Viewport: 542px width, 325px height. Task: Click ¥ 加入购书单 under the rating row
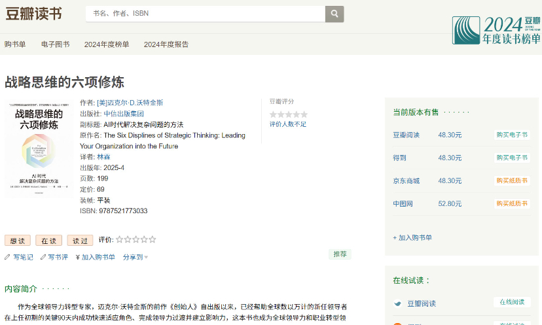[x=96, y=257]
